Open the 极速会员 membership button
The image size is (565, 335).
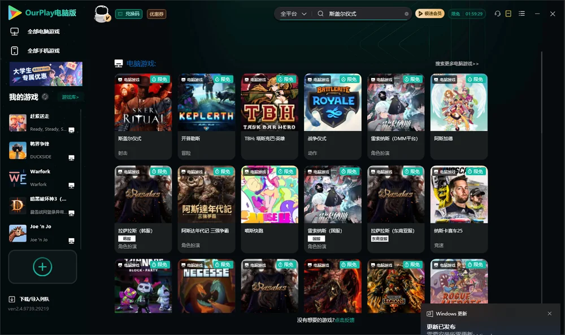[x=429, y=14]
